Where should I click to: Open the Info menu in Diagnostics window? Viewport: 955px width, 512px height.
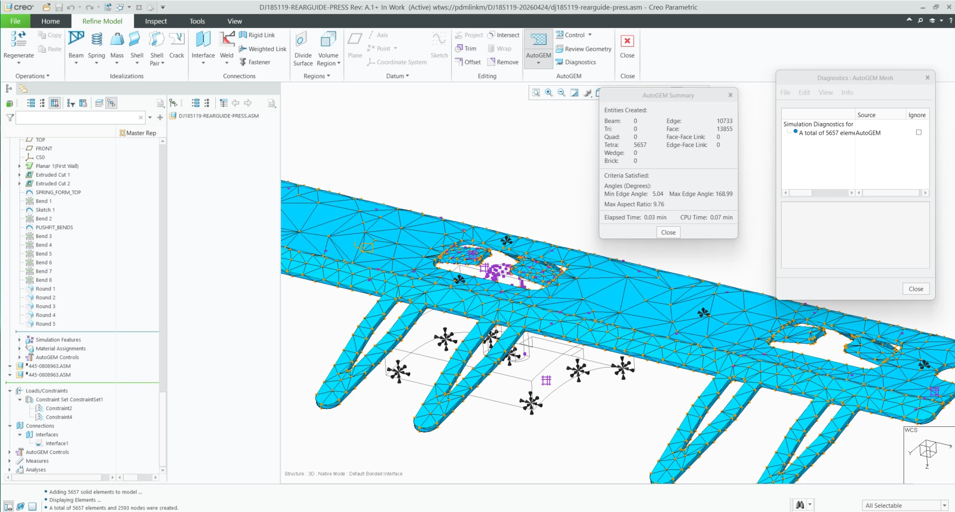pos(847,93)
